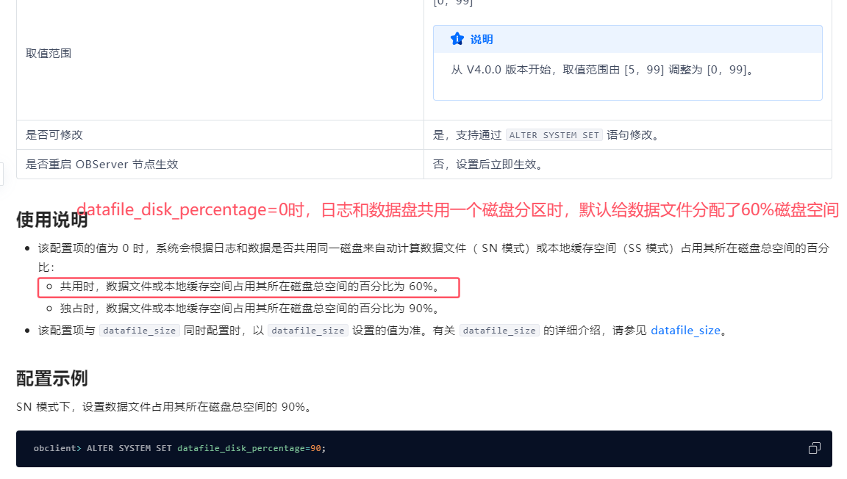Click the 独占时 90% bullet line
Image resolution: width=847 pixels, height=479 pixels.
(250, 309)
